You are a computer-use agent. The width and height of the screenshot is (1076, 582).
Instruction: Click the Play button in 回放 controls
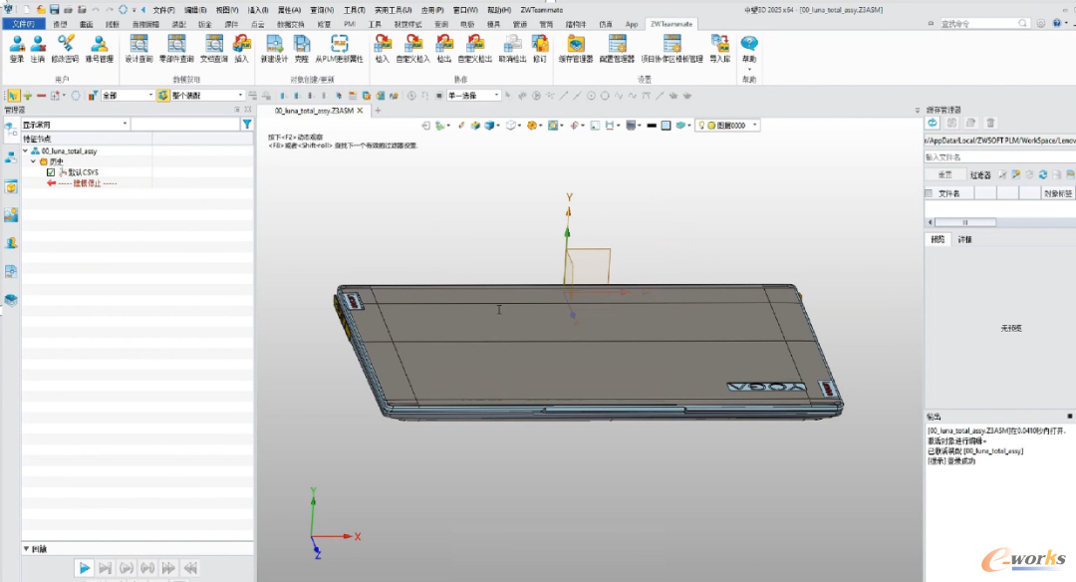click(84, 568)
